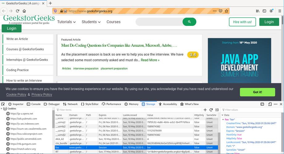
Task: Open the What's New tab
Action: click(190, 104)
